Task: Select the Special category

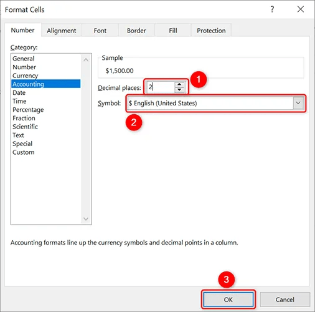Action: tap(46, 144)
